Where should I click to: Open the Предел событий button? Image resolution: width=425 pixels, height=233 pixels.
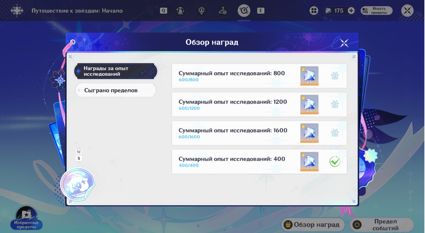[x=382, y=225]
